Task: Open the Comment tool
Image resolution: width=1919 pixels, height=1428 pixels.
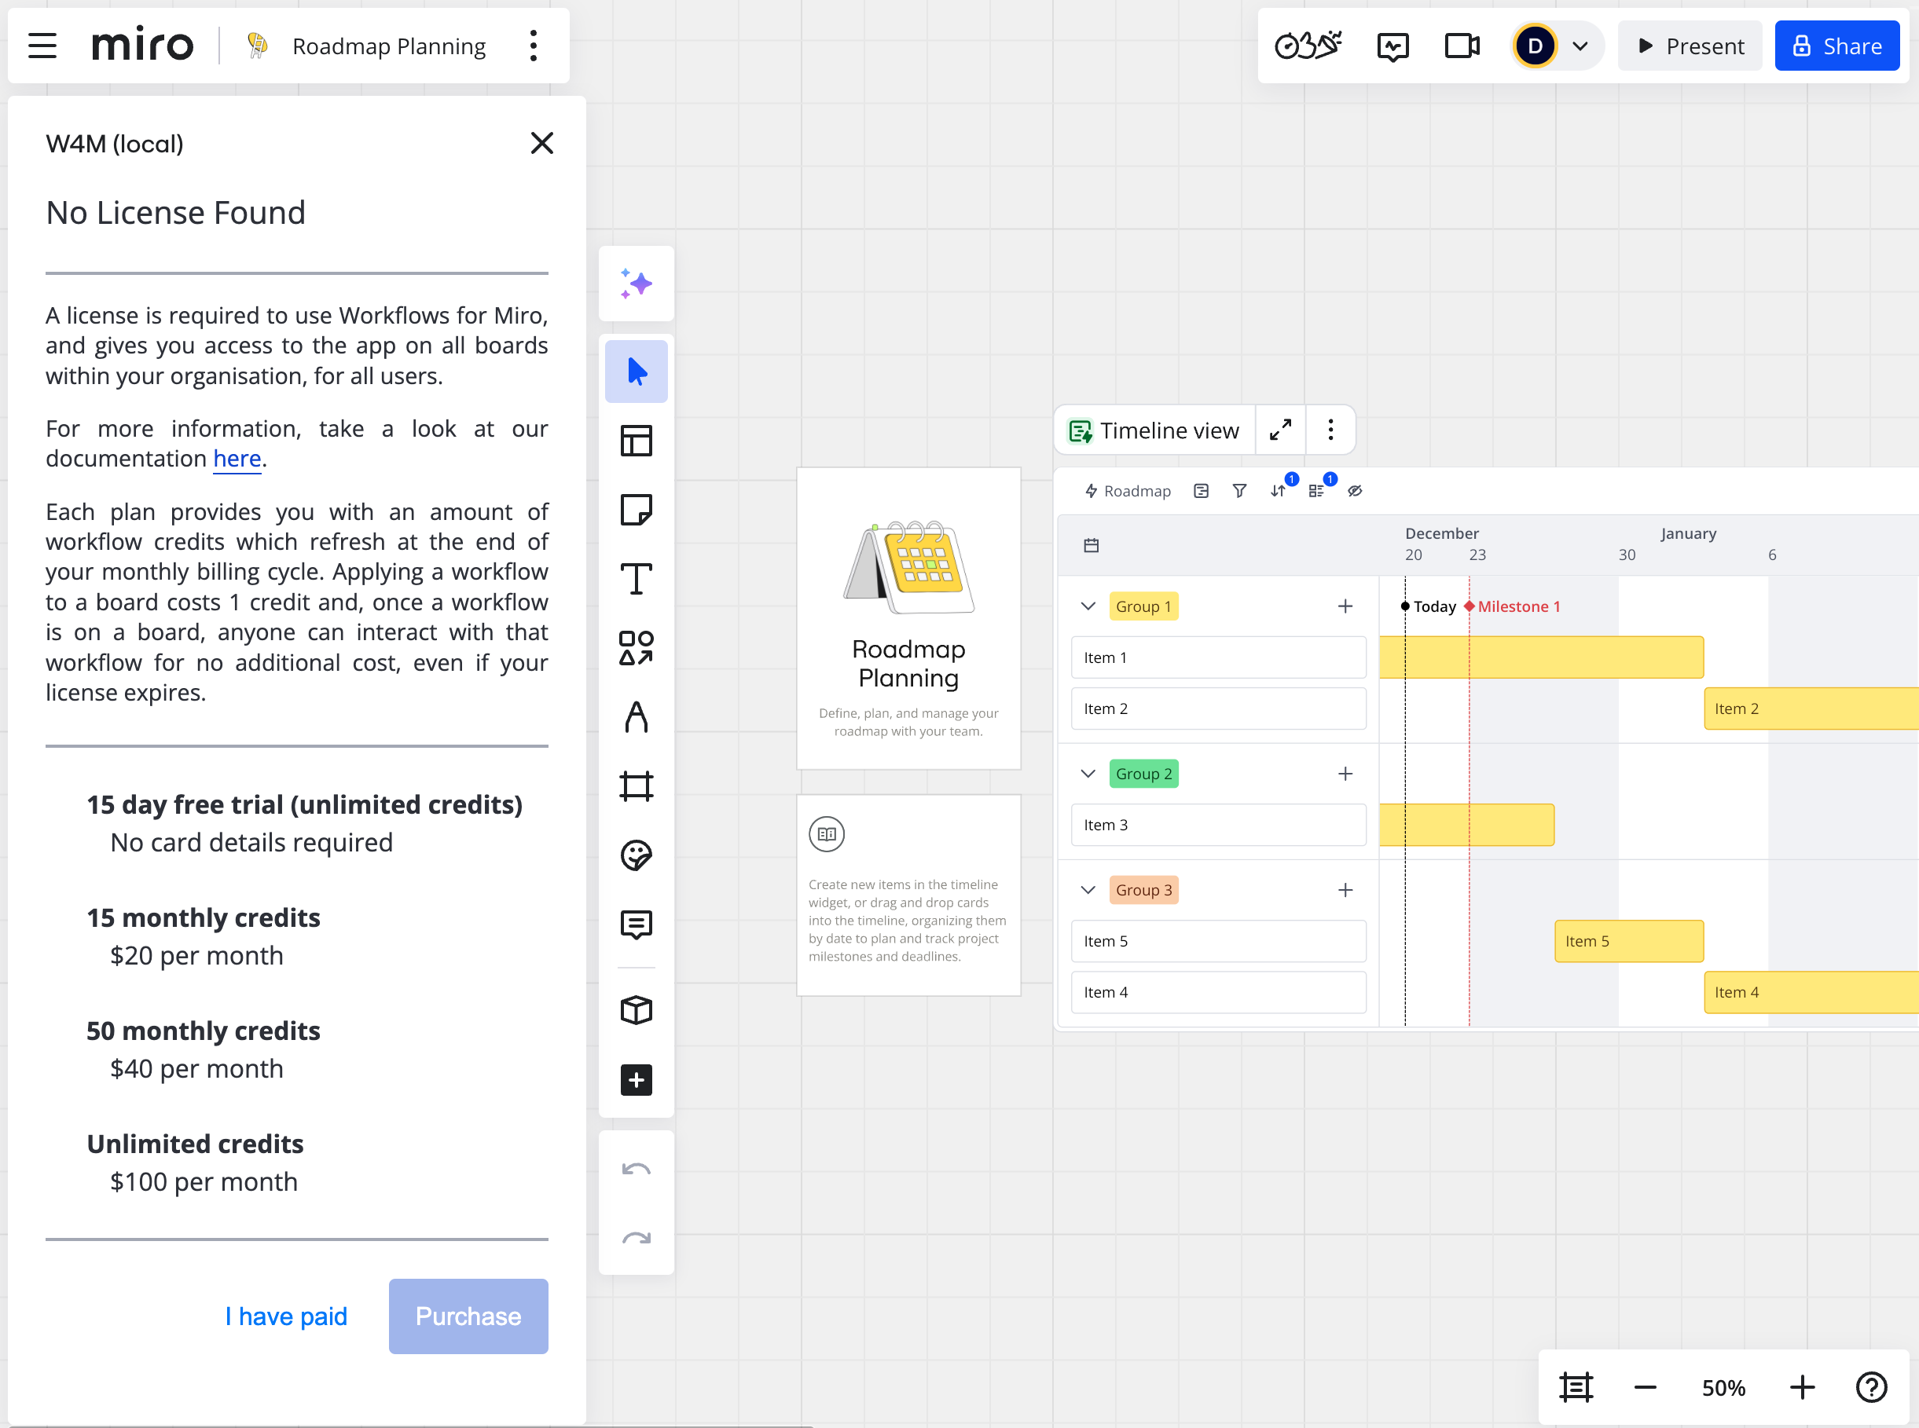Action: pyautogui.click(x=636, y=924)
